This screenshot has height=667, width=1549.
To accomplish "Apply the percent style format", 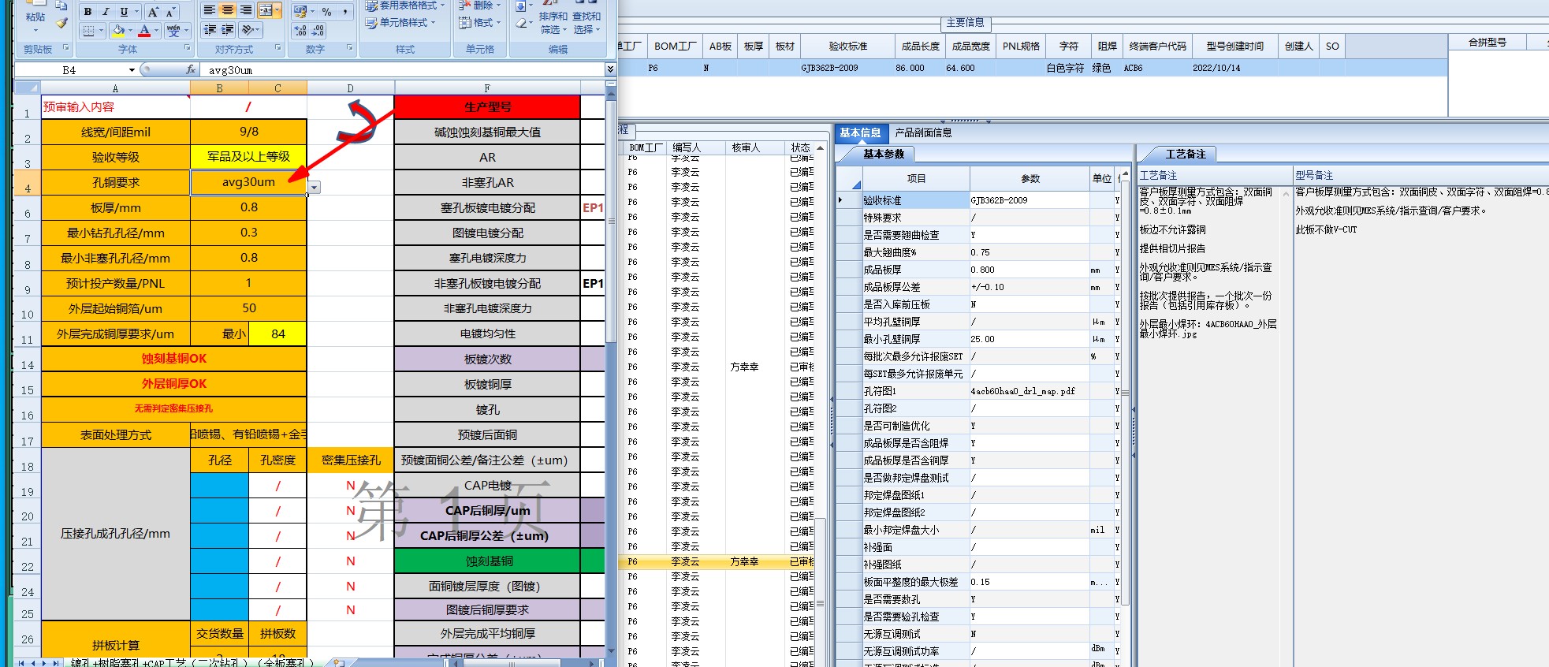I will point(326,11).
